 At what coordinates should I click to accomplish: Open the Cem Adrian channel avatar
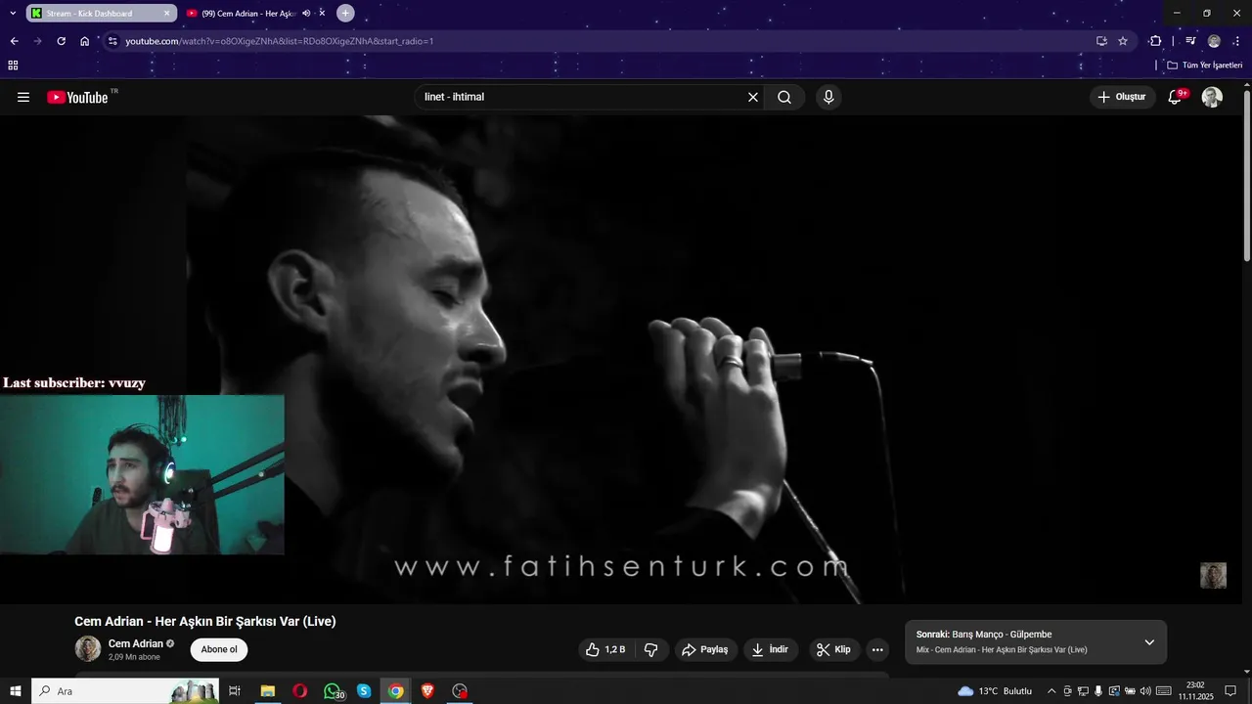(x=88, y=648)
